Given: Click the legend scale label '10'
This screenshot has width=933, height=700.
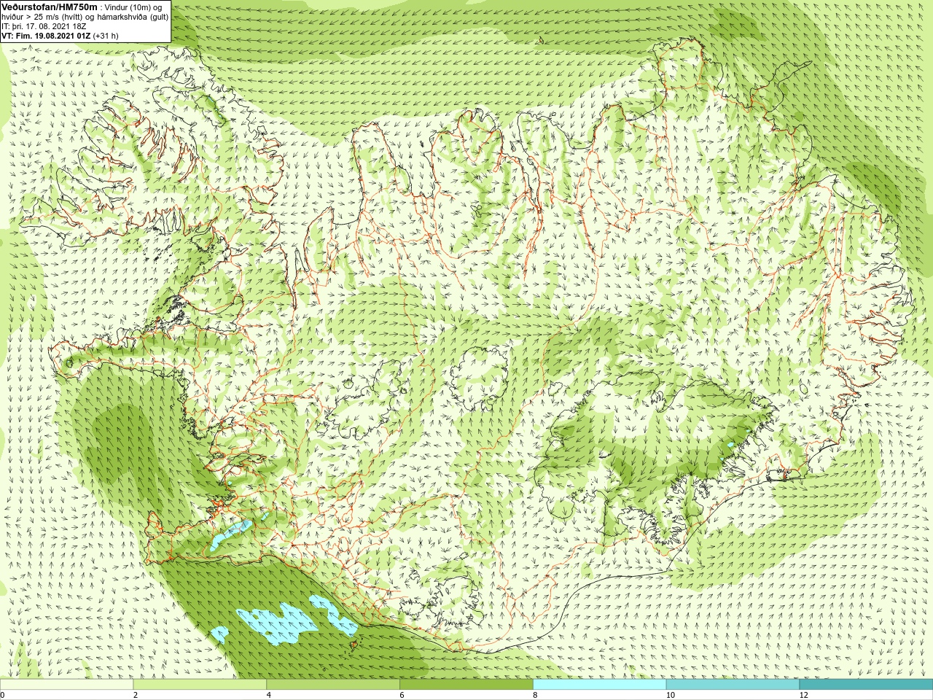Looking at the screenshot, I should pos(670,695).
